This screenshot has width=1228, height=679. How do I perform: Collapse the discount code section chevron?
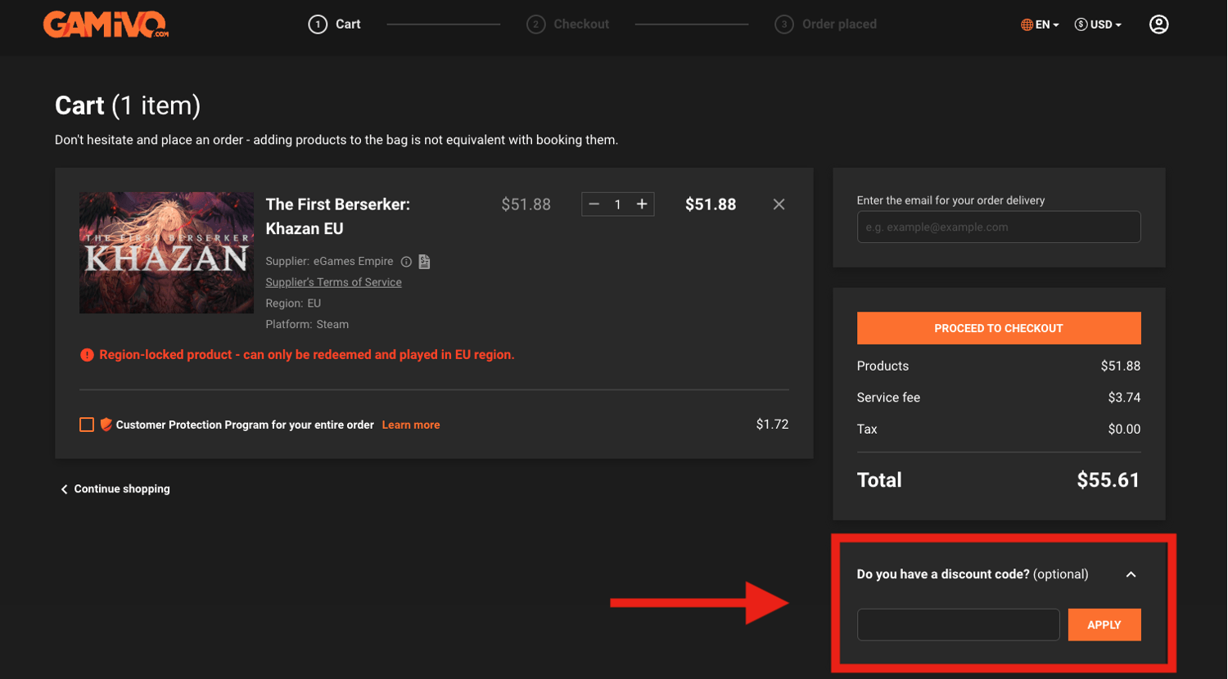click(x=1131, y=575)
